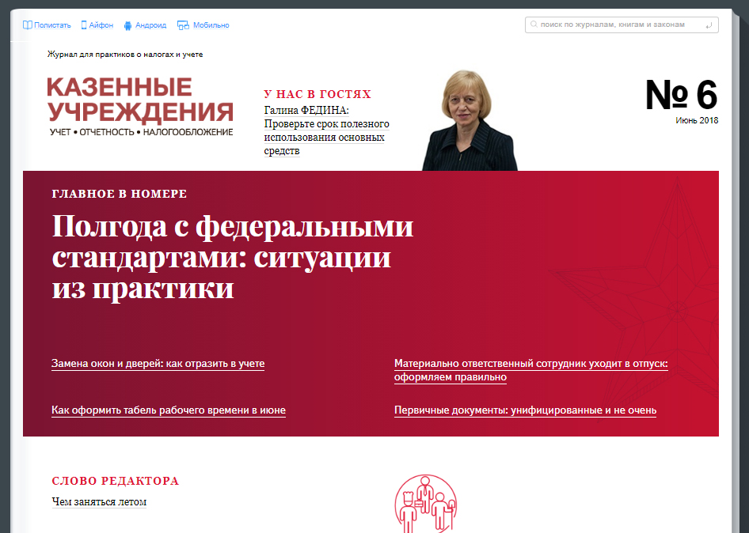This screenshot has height=533, width=749.
Task: Click the № 6 issue number
Action: [x=681, y=94]
